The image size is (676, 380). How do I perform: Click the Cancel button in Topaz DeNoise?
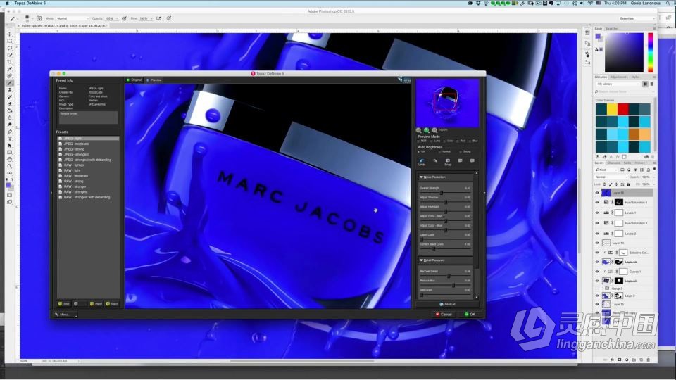(444, 314)
